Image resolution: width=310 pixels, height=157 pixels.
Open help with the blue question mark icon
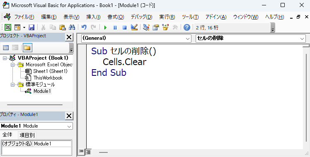tap(187, 27)
